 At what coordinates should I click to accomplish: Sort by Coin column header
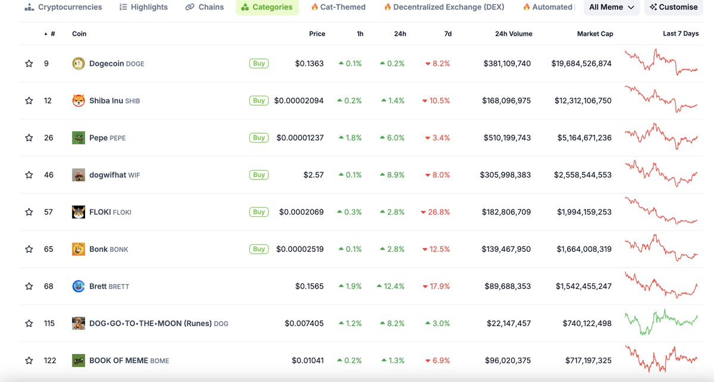(x=79, y=34)
